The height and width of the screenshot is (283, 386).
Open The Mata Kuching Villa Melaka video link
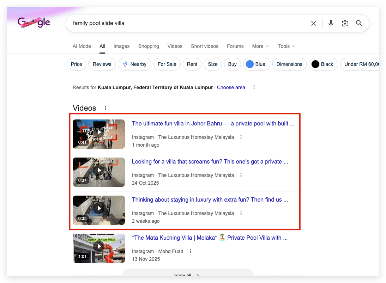pos(210,238)
